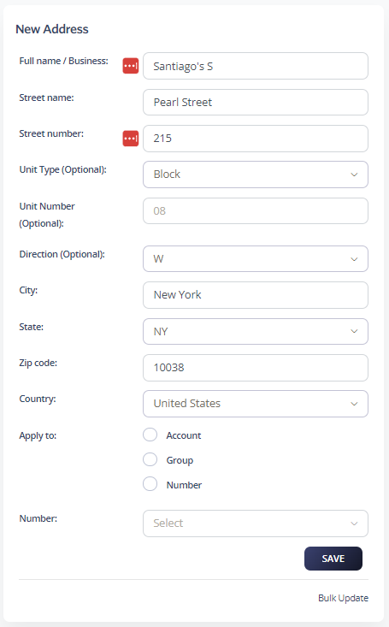Click the City field containing New York
389x627 pixels.
pyautogui.click(x=256, y=295)
